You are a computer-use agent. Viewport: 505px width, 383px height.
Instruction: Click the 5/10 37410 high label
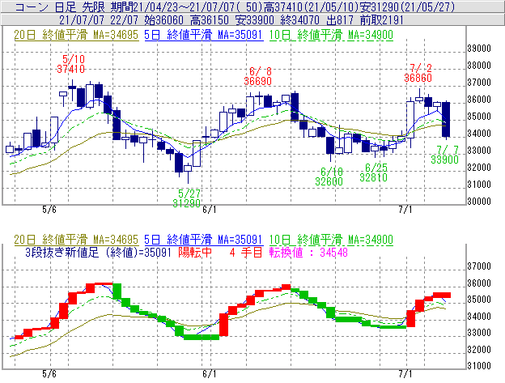click(x=70, y=64)
